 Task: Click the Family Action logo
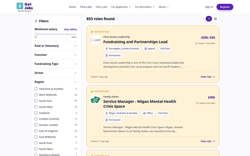96,100
